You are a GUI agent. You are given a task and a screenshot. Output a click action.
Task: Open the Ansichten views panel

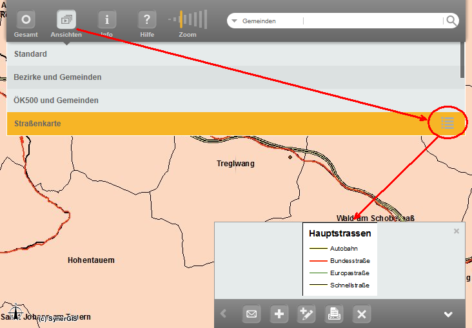pos(66,20)
